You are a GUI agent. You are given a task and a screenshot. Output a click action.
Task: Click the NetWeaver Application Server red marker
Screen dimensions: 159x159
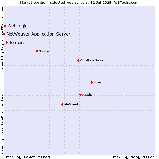[4, 34]
